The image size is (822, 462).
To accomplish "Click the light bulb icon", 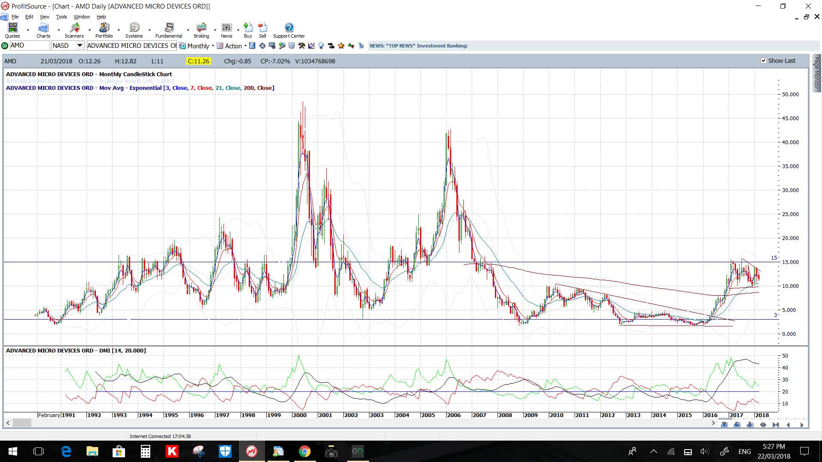I will [x=321, y=46].
